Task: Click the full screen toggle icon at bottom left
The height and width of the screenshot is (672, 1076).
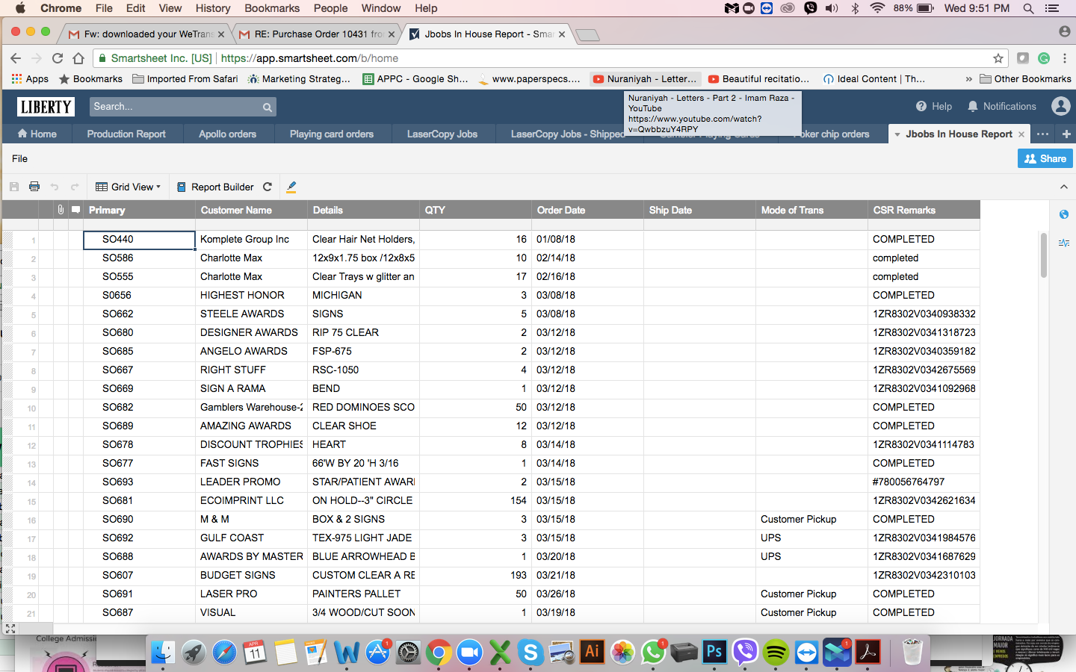Action: tap(10, 629)
